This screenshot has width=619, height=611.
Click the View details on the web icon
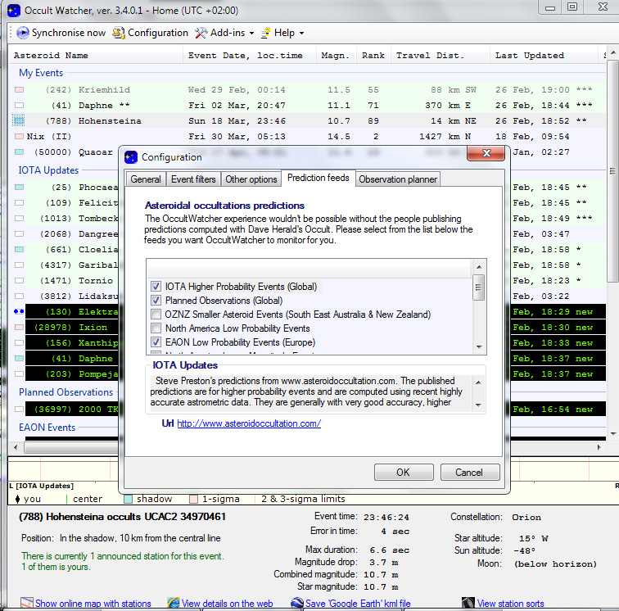(x=174, y=603)
